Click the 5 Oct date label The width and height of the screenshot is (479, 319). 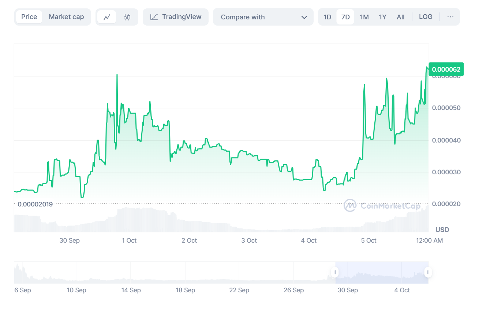click(369, 240)
